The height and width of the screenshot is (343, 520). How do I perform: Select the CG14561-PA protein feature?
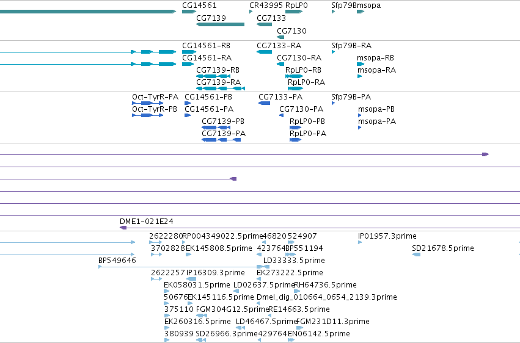209,109
